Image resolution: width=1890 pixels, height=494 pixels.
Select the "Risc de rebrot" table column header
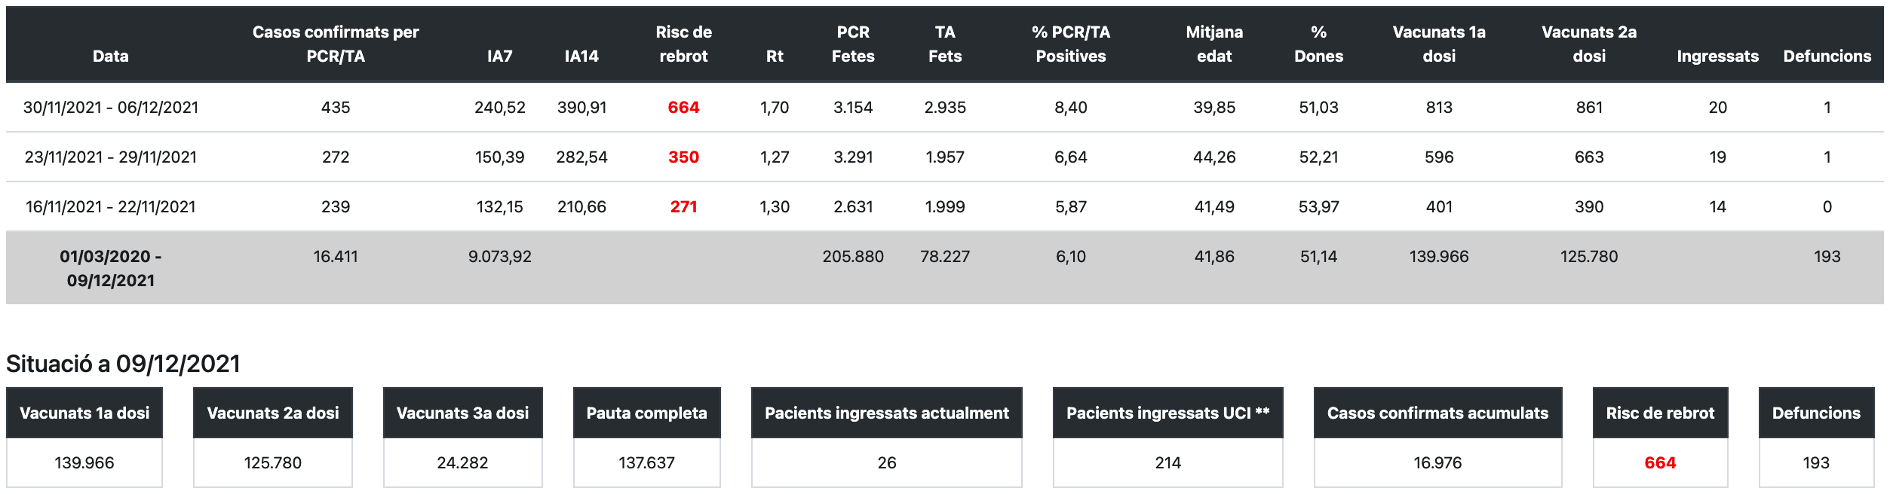tap(683, 44)
